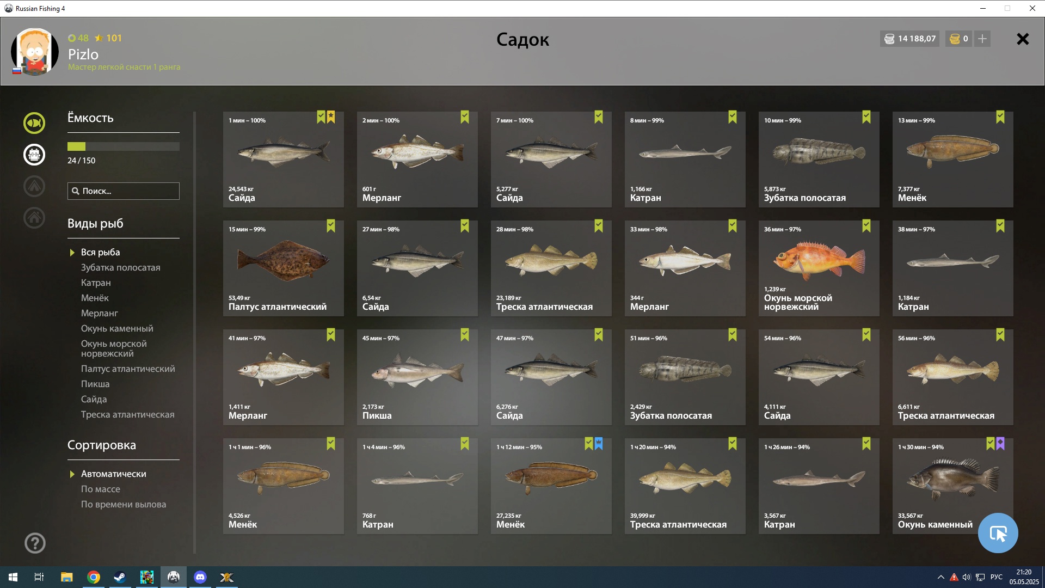Open File Explorer from the taskbar
Image resolution: width=1045 pixels, height=588 pixels.
(x=67, y=577)
